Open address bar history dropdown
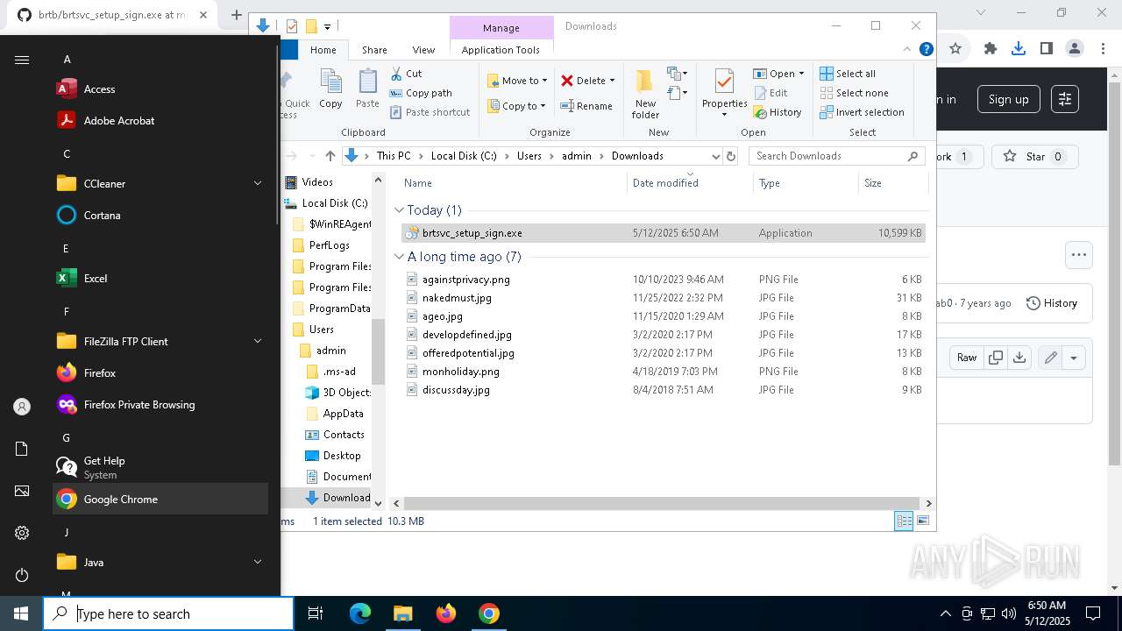The width and height of the screenshot is (1122, 631). click(x=715, y=156)
